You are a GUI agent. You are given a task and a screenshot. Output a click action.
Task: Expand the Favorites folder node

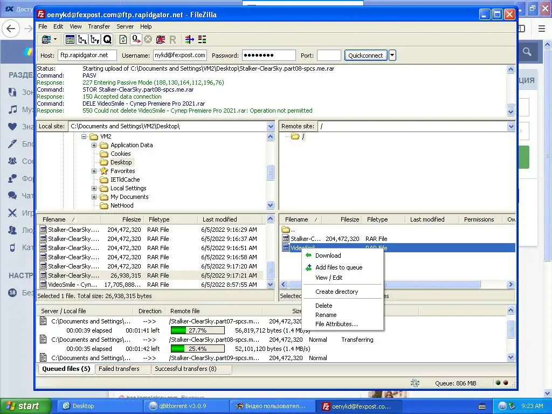(x=94, y=171)
